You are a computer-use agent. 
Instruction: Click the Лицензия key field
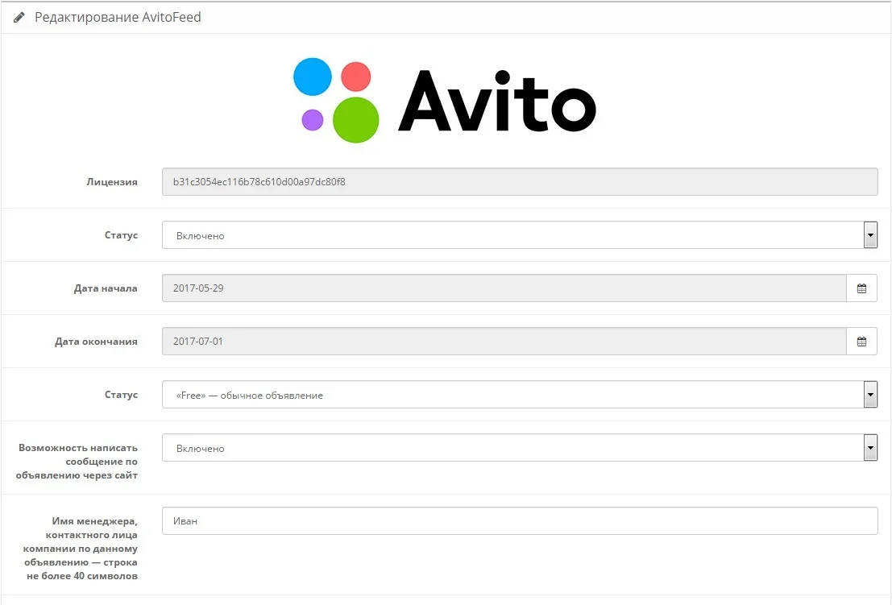click(x=520, y=182)
